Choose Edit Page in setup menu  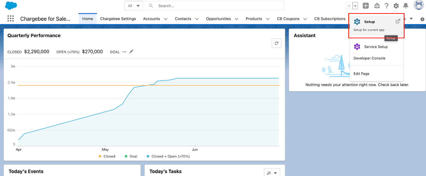tap(361, 74)
